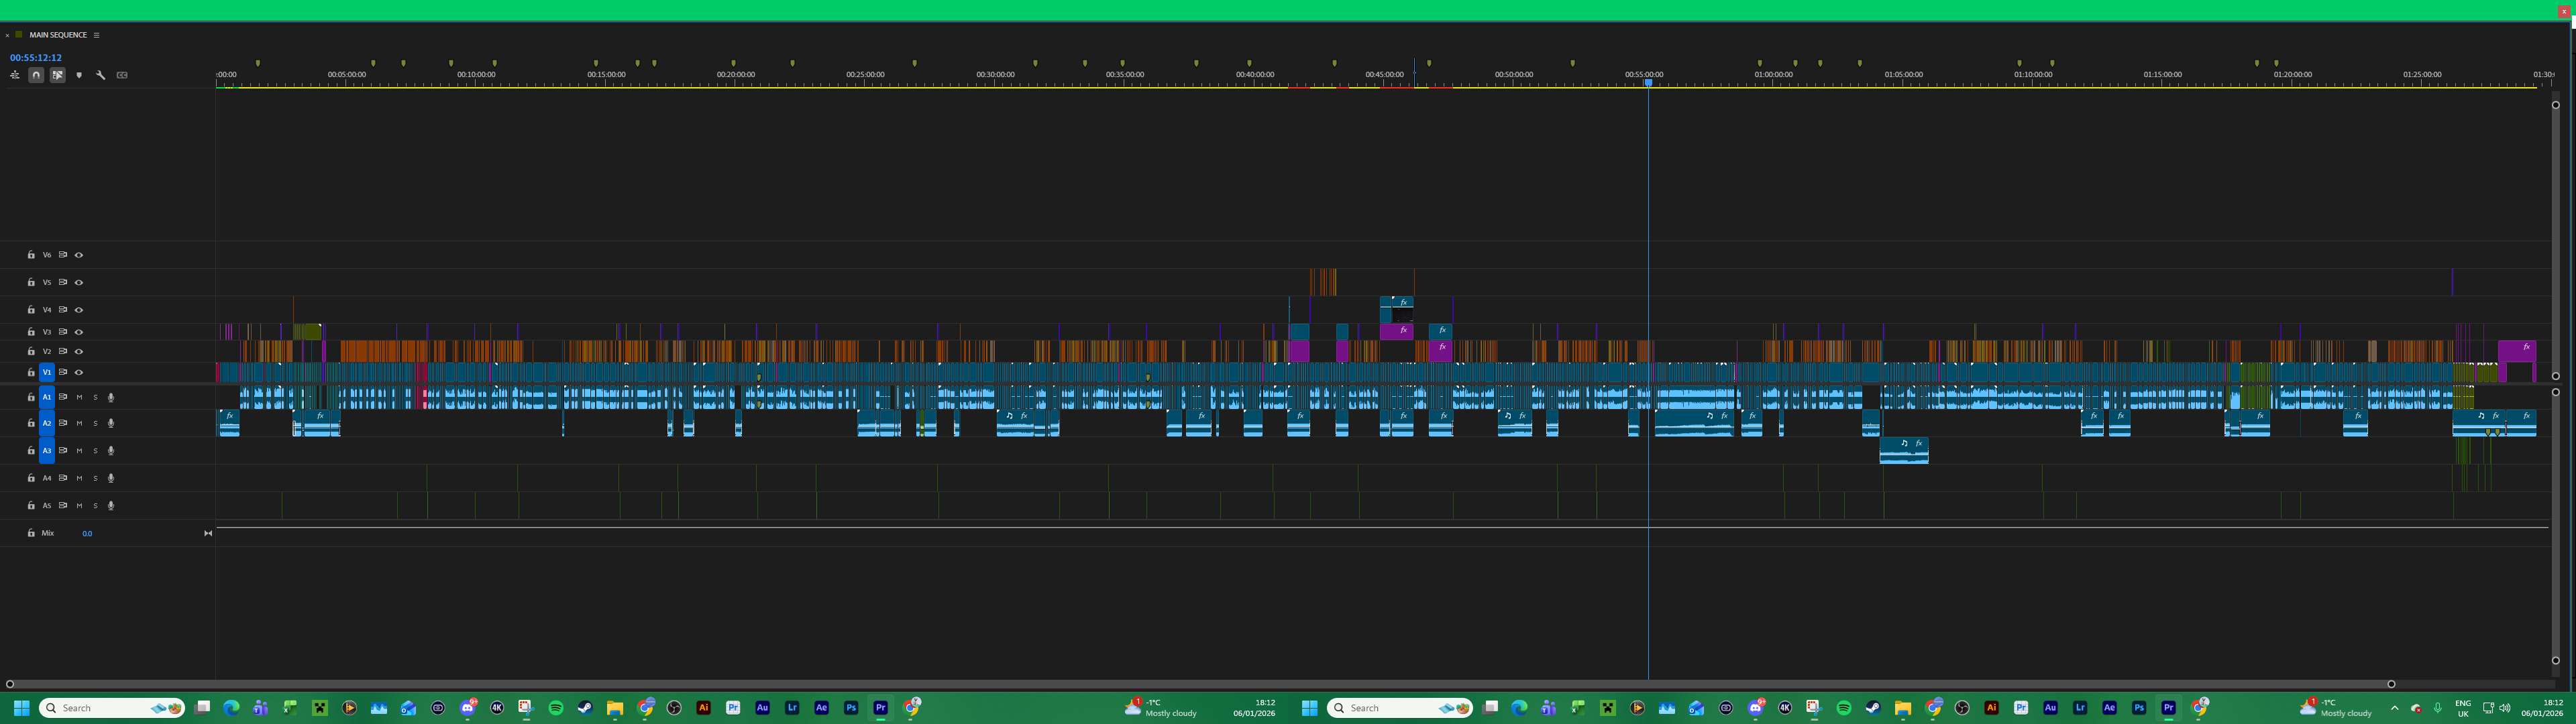Image resolution: width=2576 pixels, height=724 pixels.
Task: Toggle Linked Selection icon
Action: tap(58, 75)
